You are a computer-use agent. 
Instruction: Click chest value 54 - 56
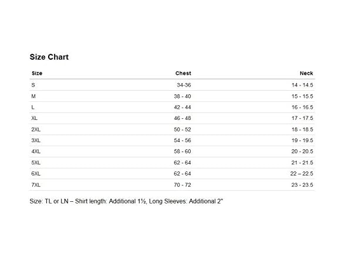click(182, 140)
